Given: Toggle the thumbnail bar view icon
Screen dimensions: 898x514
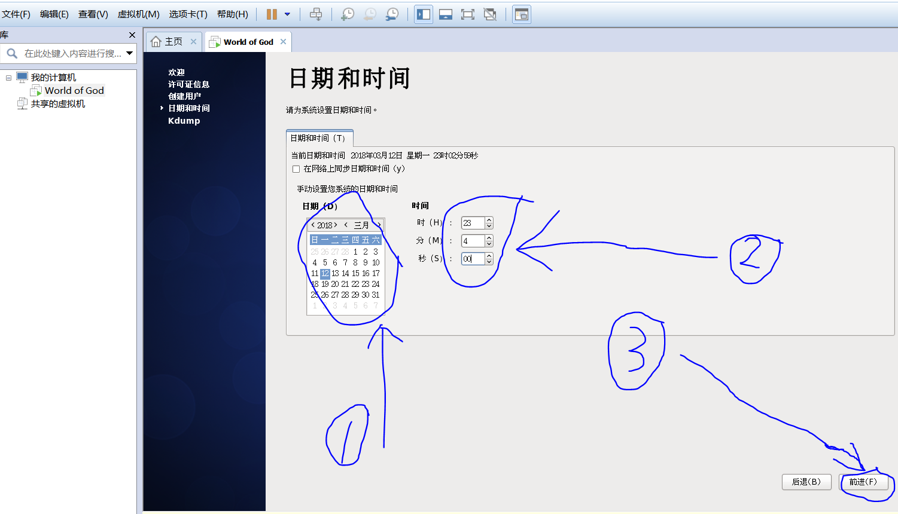Looking at the screenshot, I should (446, 14).
